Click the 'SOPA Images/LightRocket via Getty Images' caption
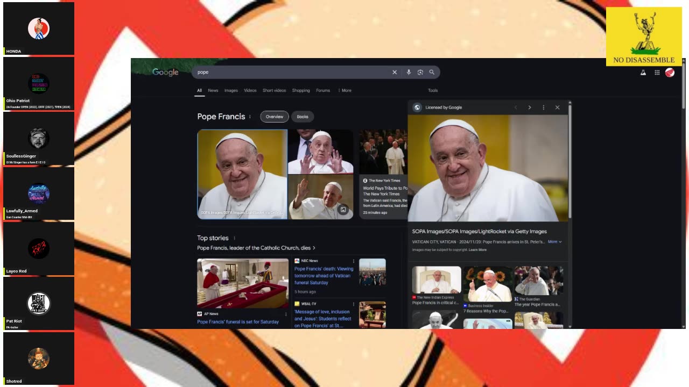This screenshot has height=387, width=689. coord(480,232)
